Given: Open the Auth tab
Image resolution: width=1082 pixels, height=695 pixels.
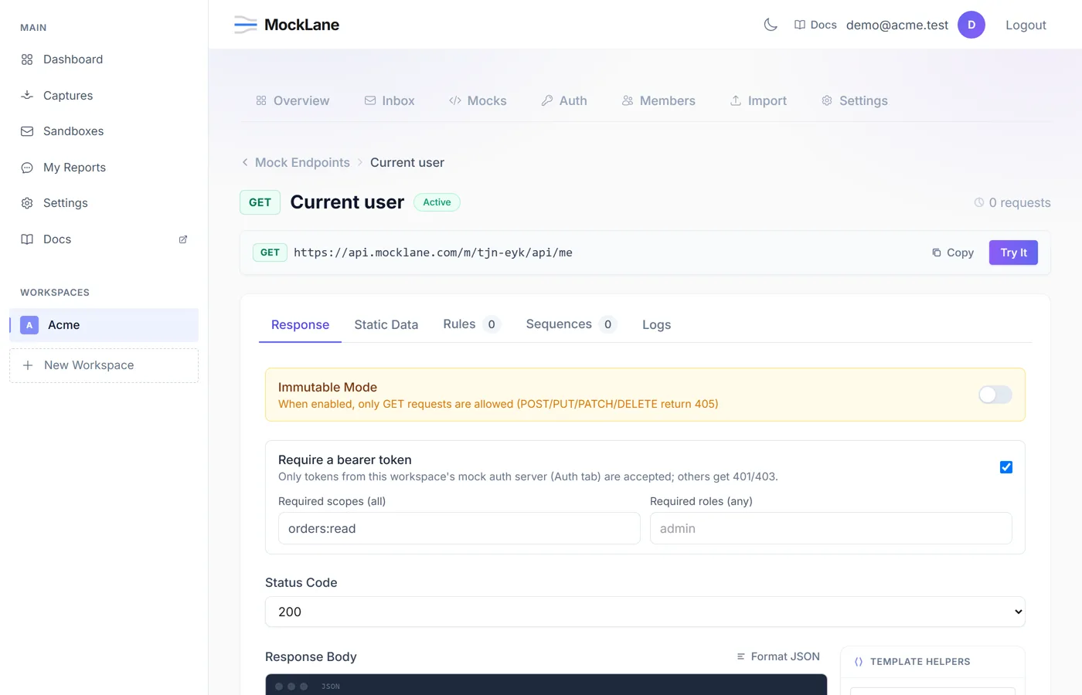Looking at the screenshot, I should 564,100.
